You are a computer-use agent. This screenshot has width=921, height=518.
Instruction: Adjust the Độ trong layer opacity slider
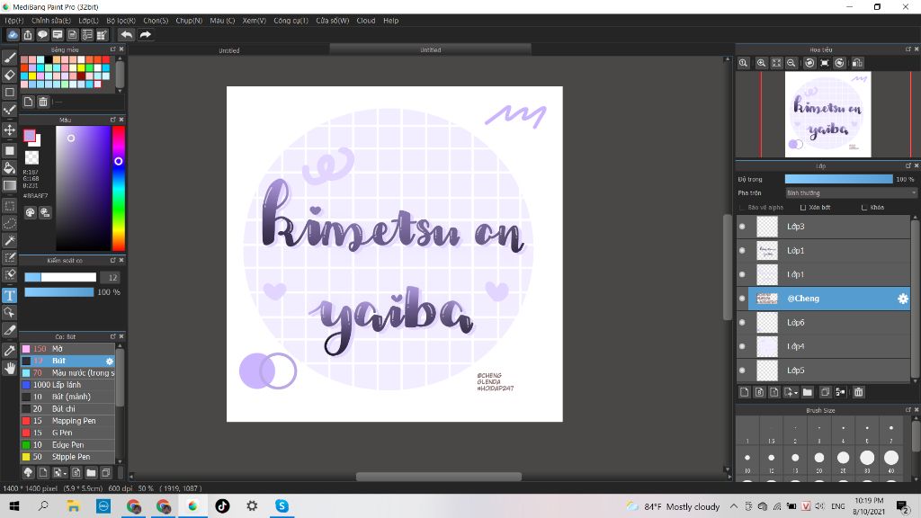coord(839,179)
